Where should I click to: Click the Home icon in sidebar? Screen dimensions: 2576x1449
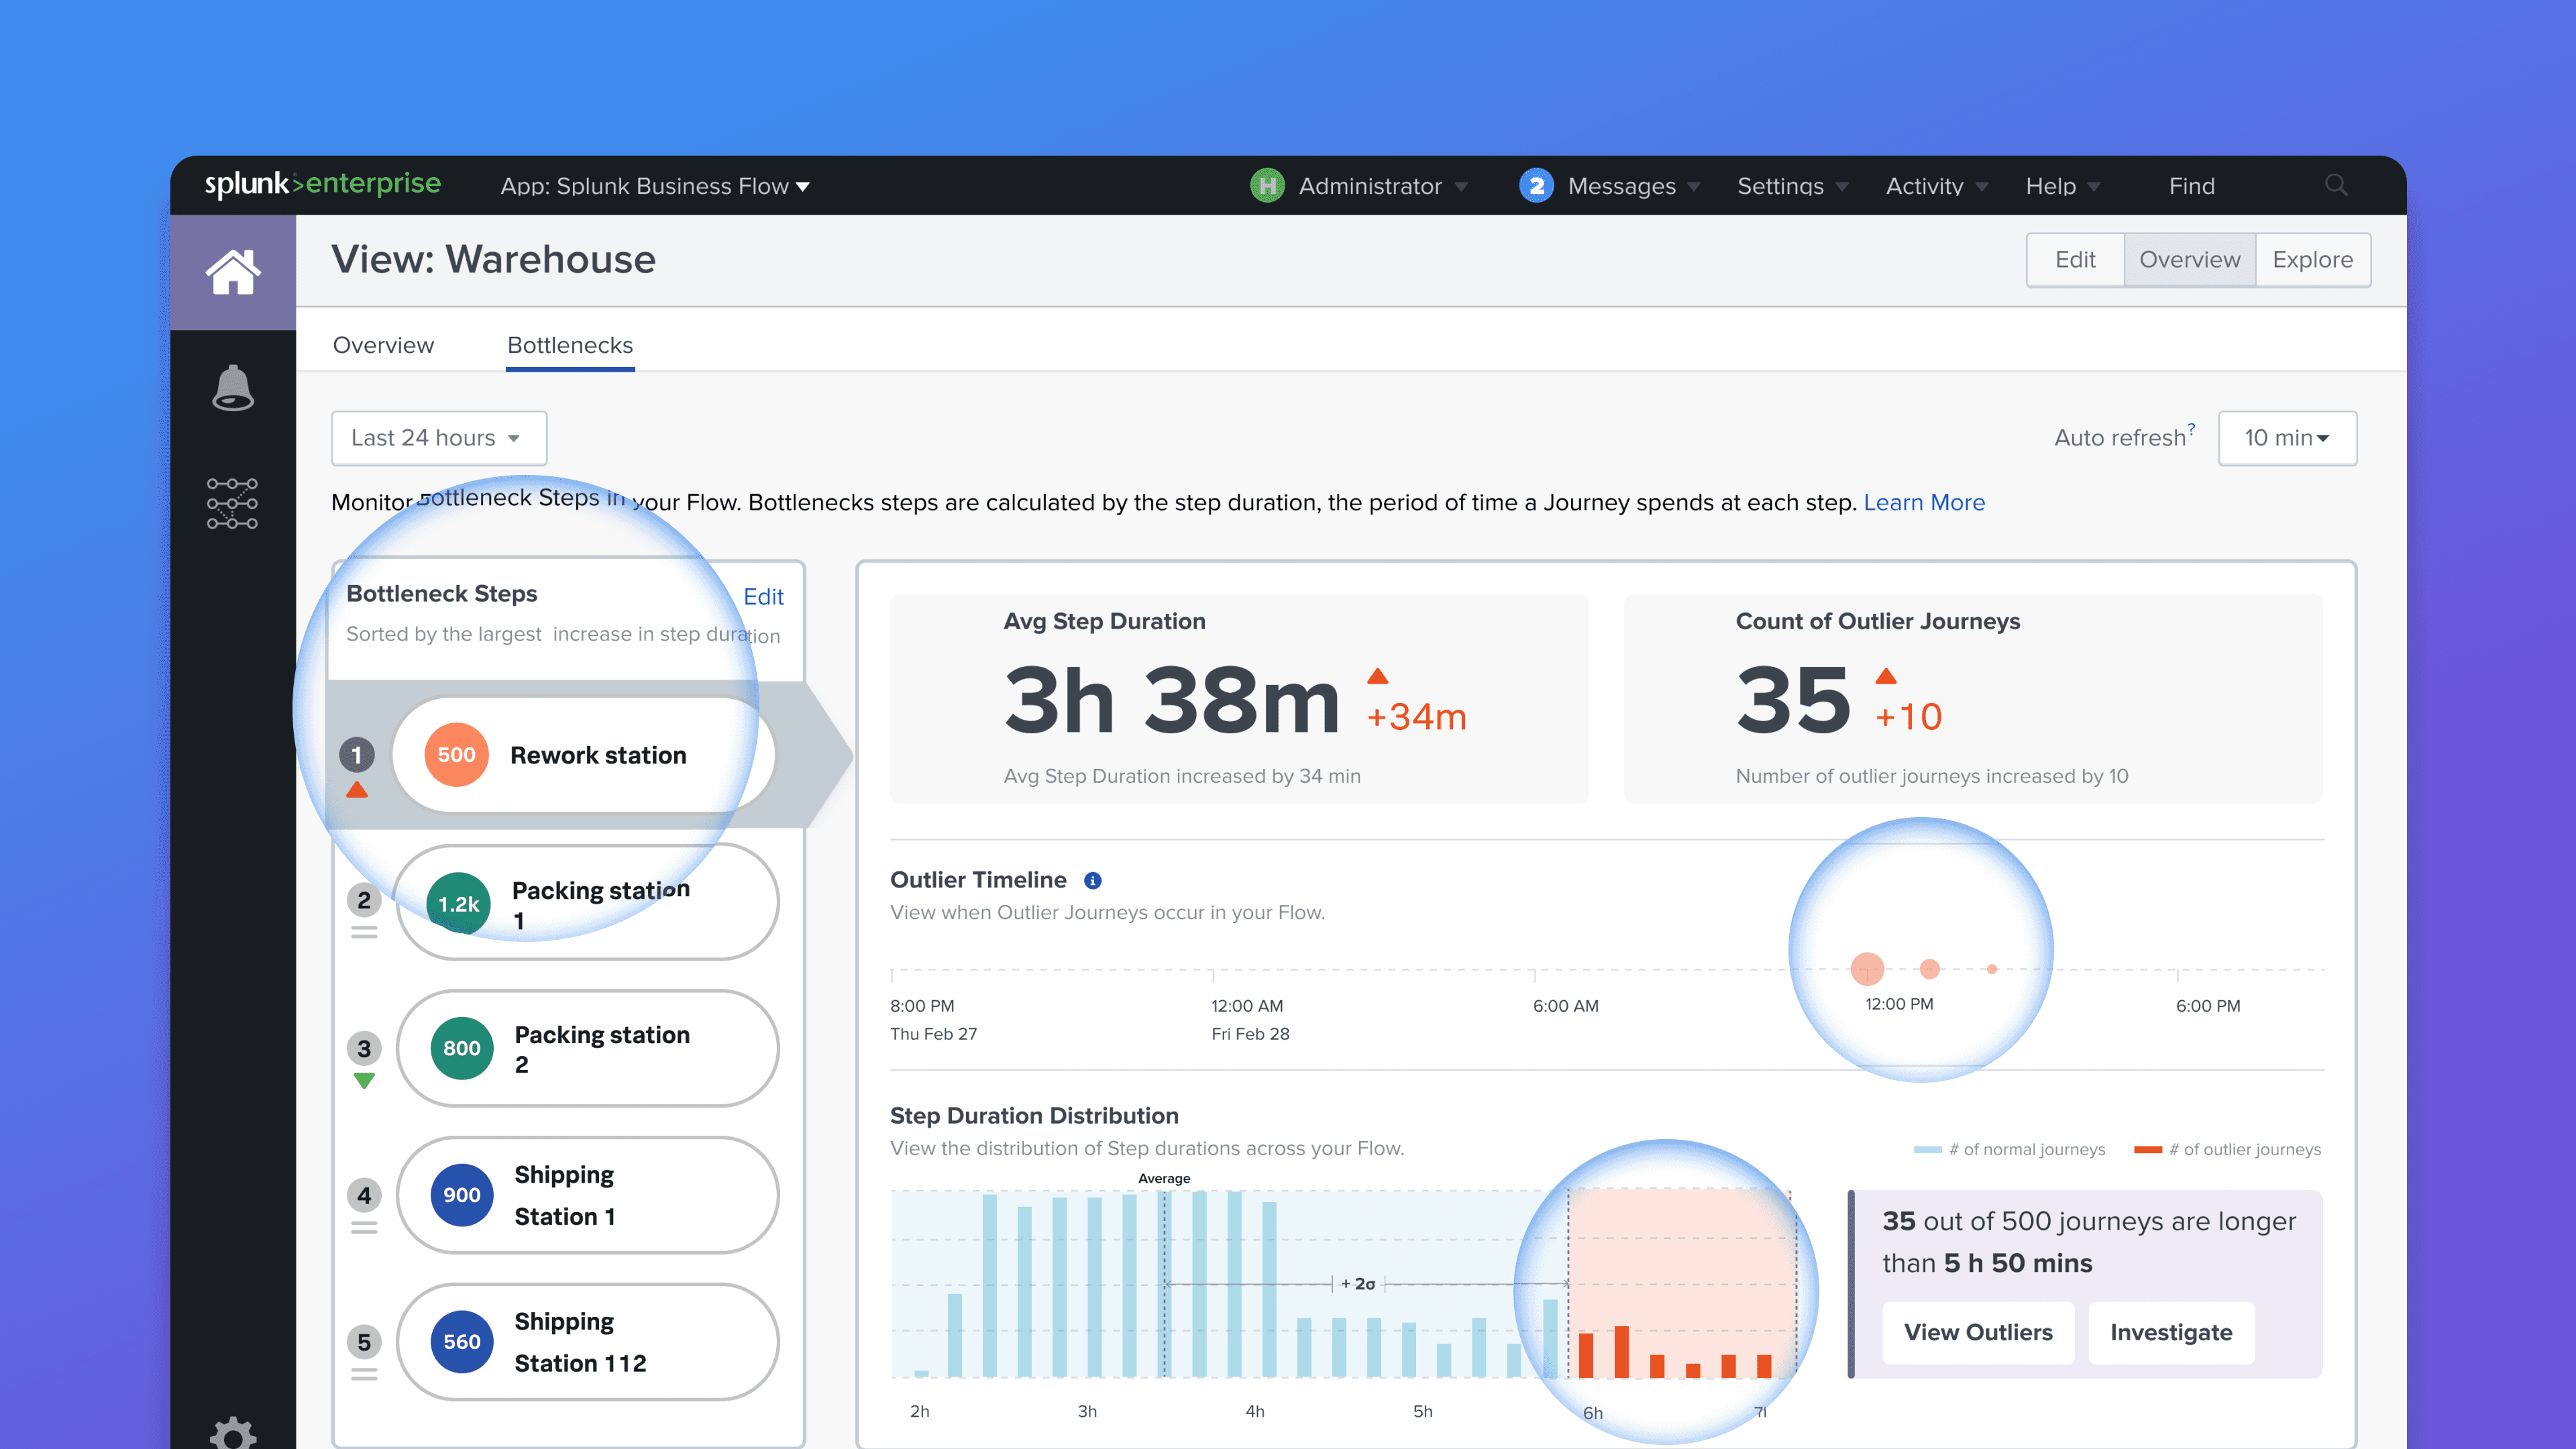pyautogui.click(x=233, y=272)
